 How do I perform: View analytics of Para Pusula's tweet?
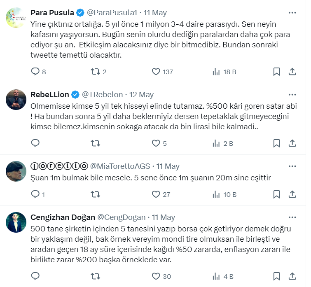point(216,72)
